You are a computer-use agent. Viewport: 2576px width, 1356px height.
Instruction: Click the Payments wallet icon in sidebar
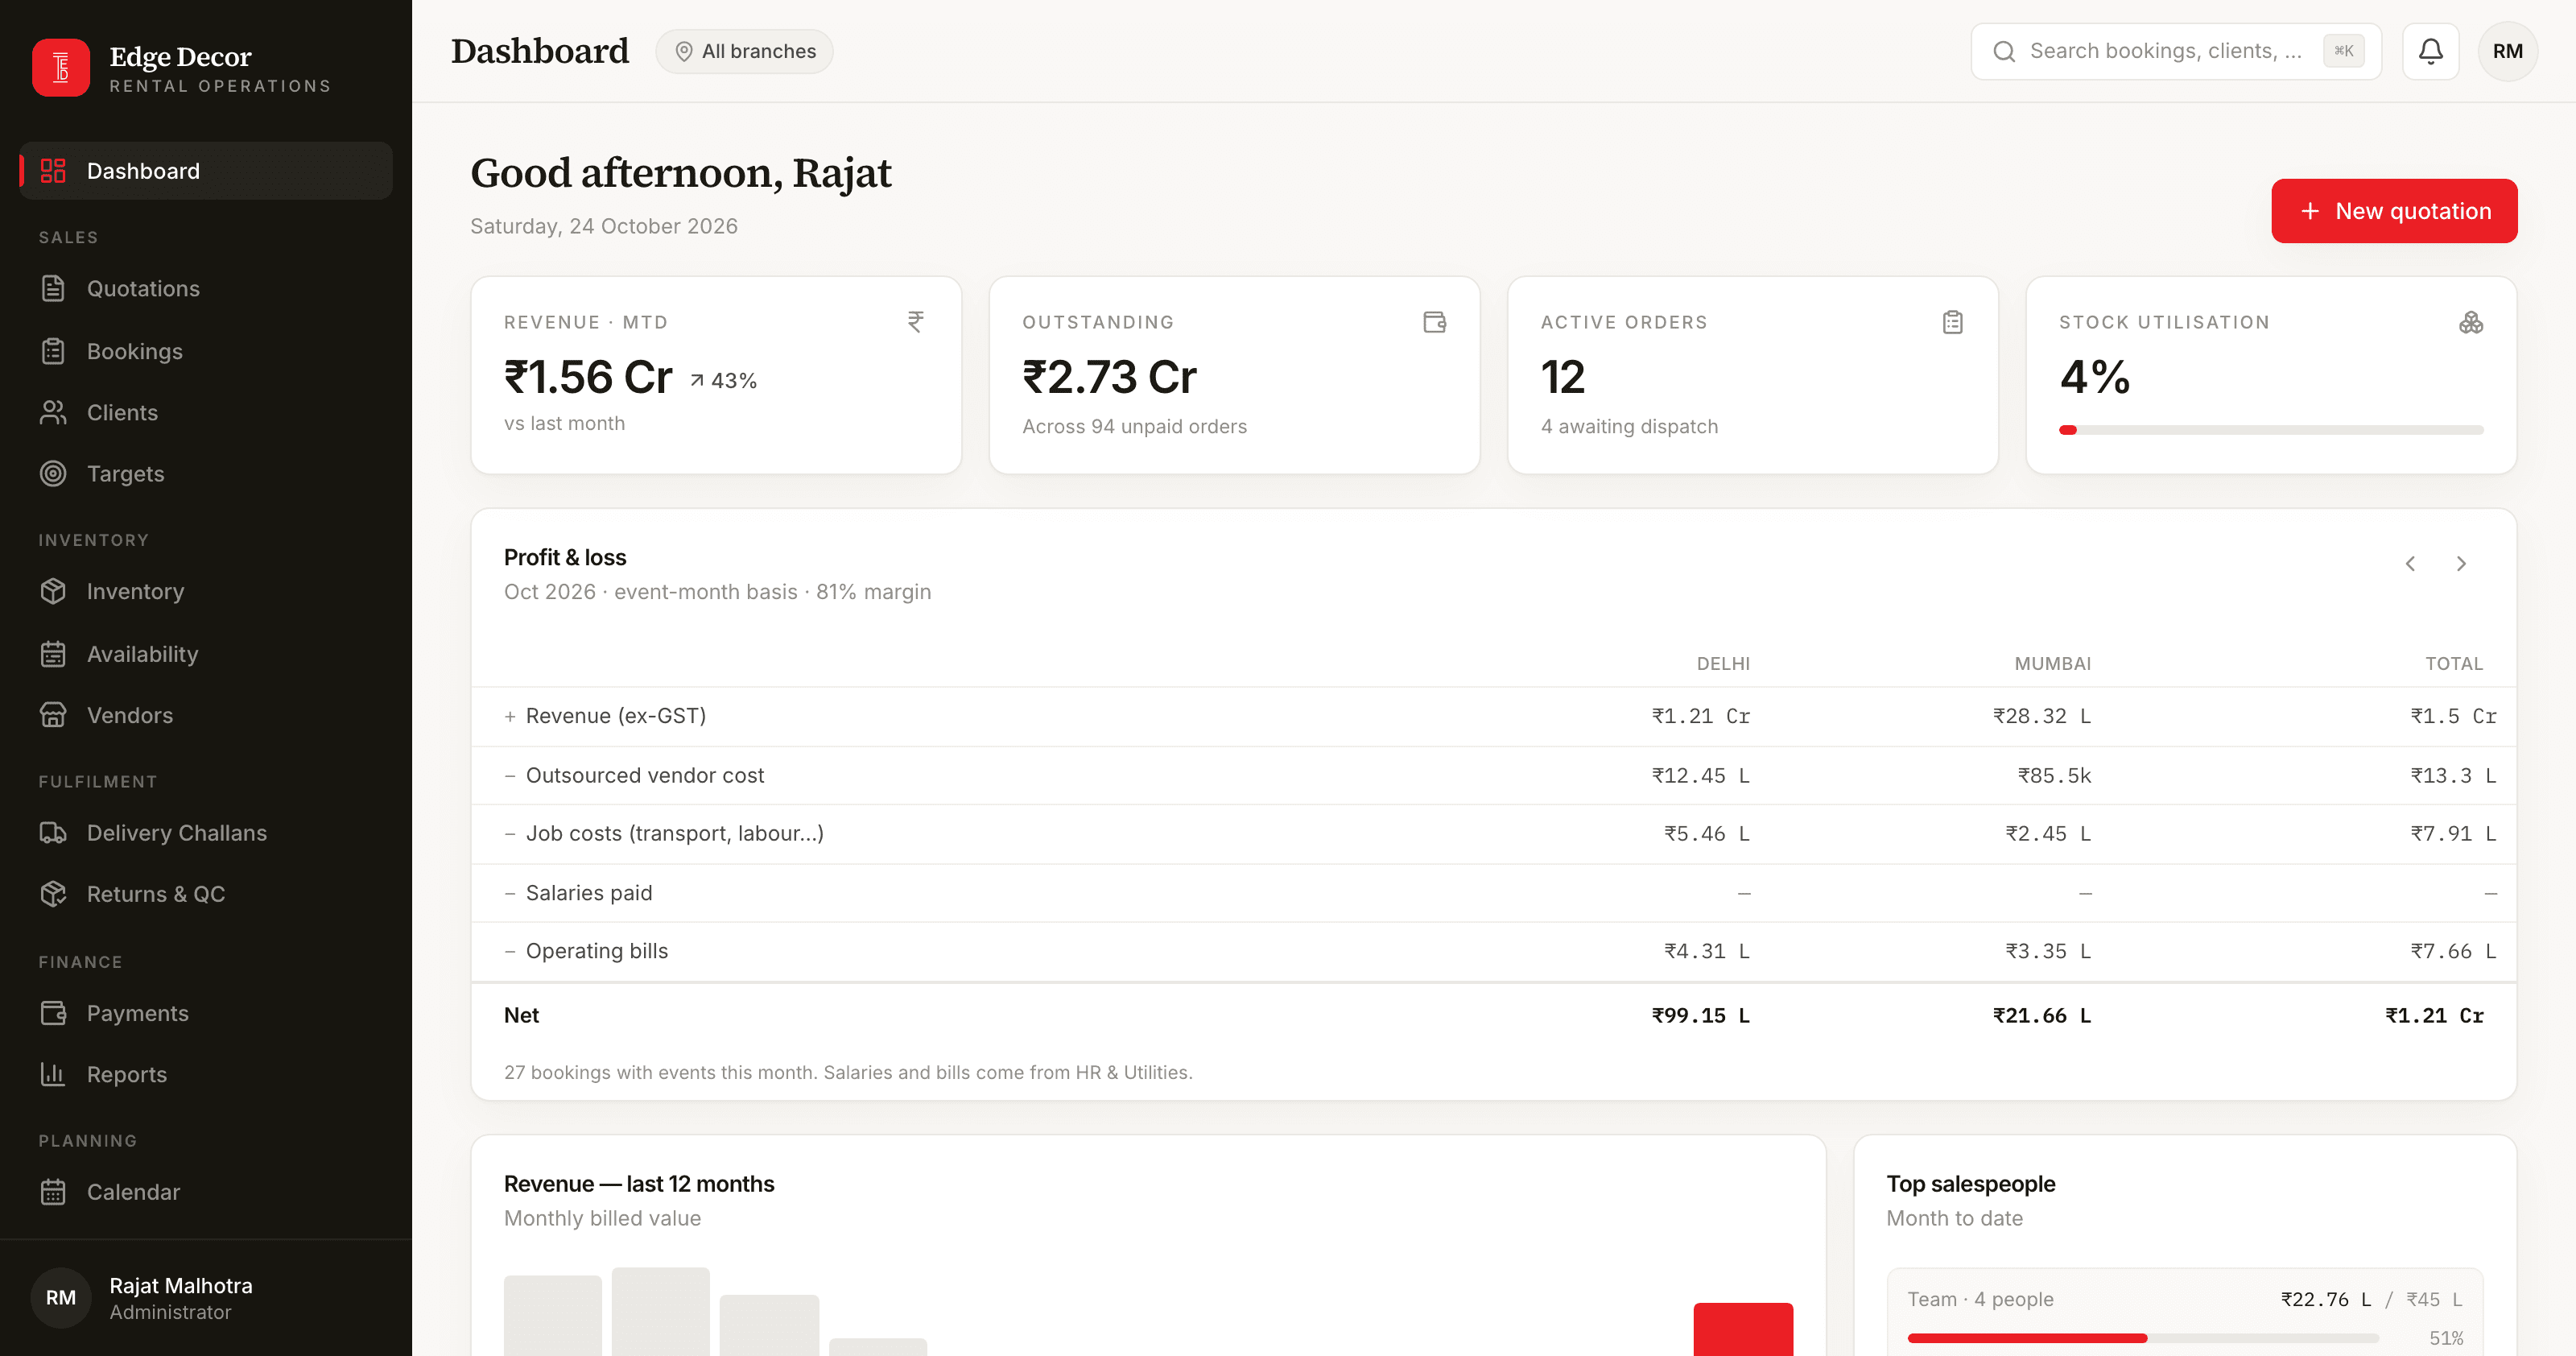(53, 1013)
